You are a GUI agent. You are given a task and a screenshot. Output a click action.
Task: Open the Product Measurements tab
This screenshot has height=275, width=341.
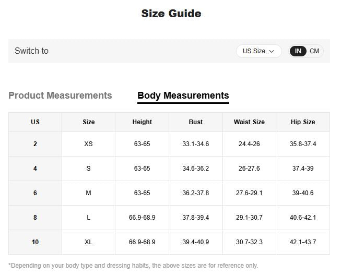[x=60, y=95]
